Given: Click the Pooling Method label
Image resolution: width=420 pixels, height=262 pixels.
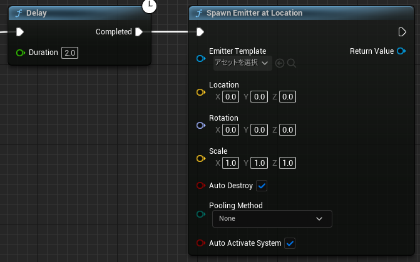Looking at the screenshot, I should coord(236,206).
